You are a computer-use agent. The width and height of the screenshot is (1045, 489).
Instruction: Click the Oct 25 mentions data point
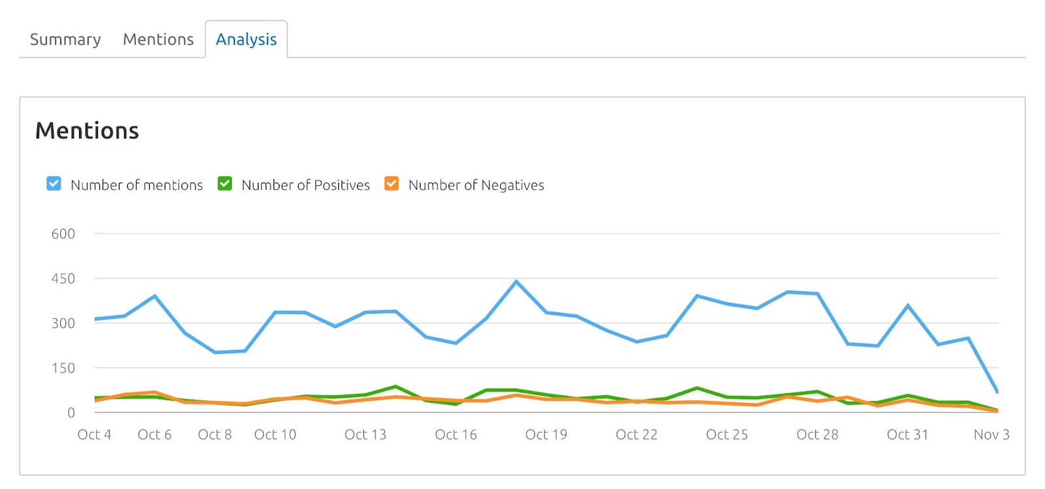tap(727, 305)
